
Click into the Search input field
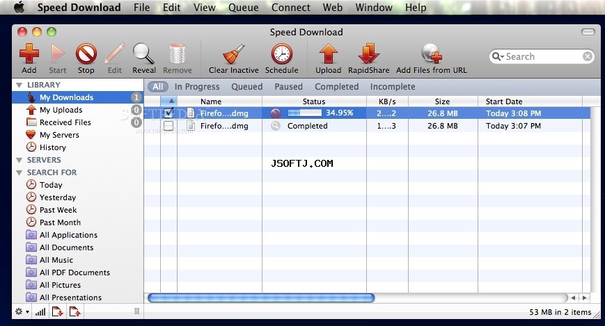543,56
